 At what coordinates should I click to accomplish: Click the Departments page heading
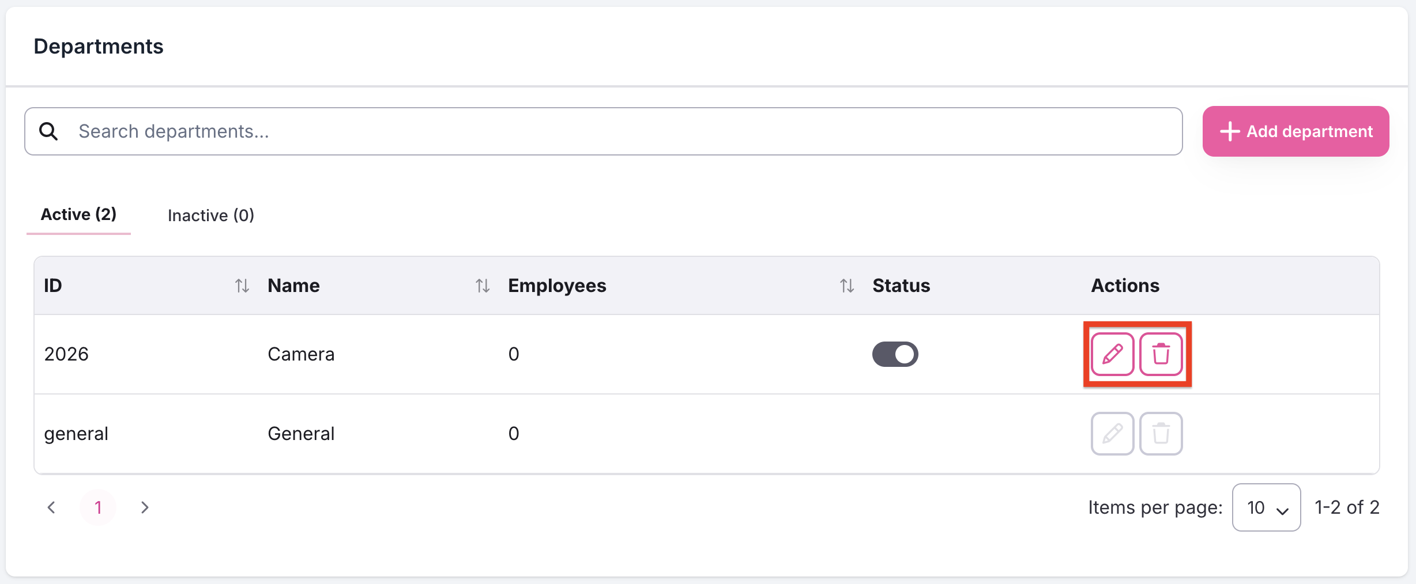pos(99,46)
